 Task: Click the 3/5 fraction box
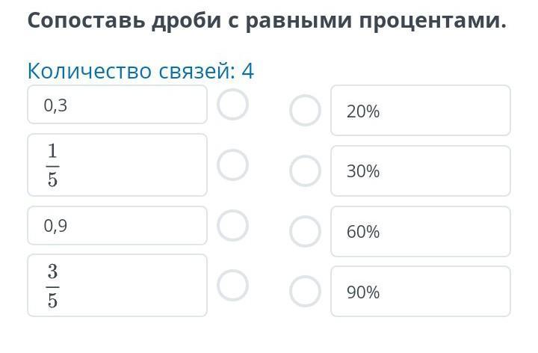coord(117,285)
